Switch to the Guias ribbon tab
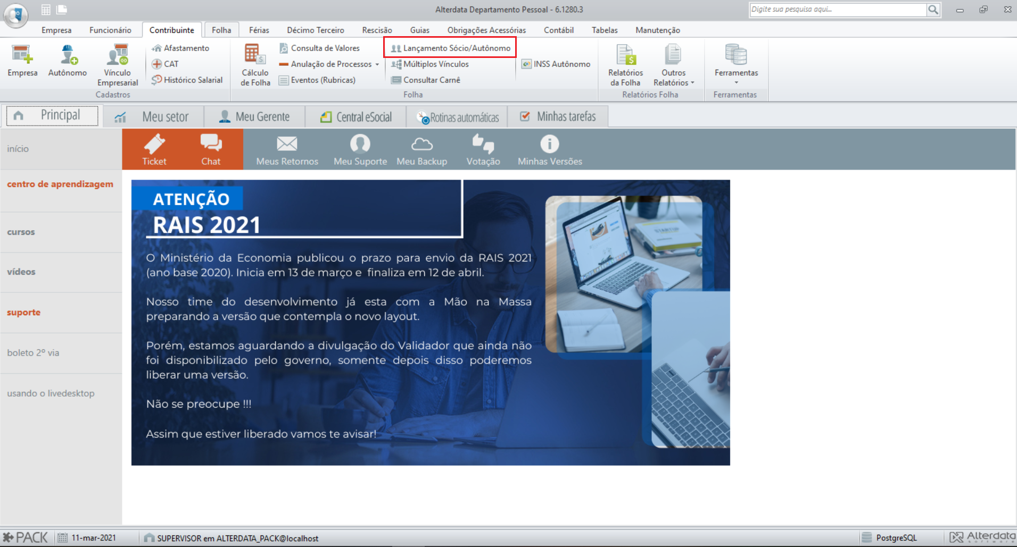Viewport: 1017px width, 547px height. point(420,30)
